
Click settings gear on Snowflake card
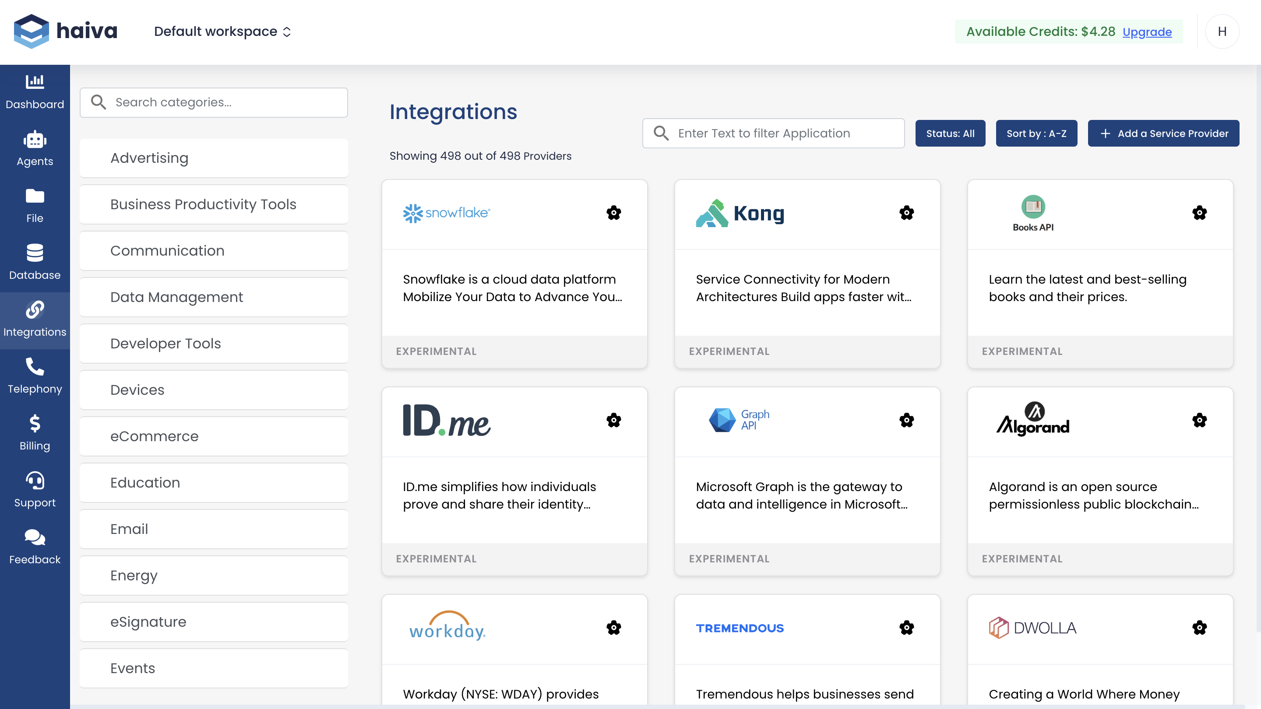point(613,213)
